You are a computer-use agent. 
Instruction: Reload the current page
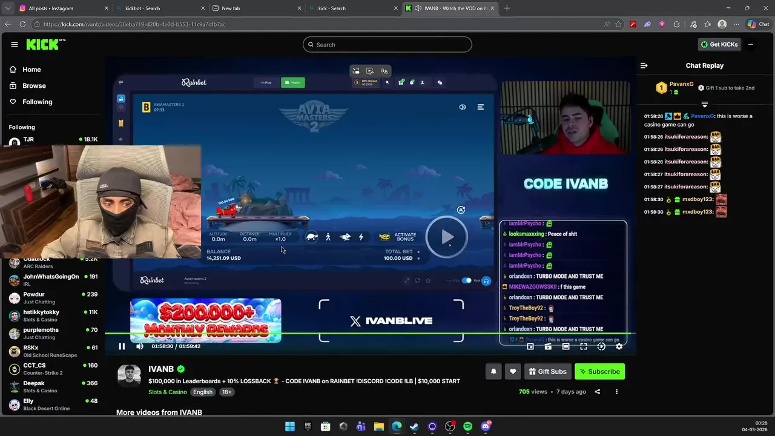click(22, 24)
